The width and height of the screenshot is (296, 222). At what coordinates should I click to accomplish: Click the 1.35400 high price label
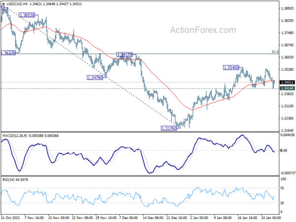coord(231,68)
